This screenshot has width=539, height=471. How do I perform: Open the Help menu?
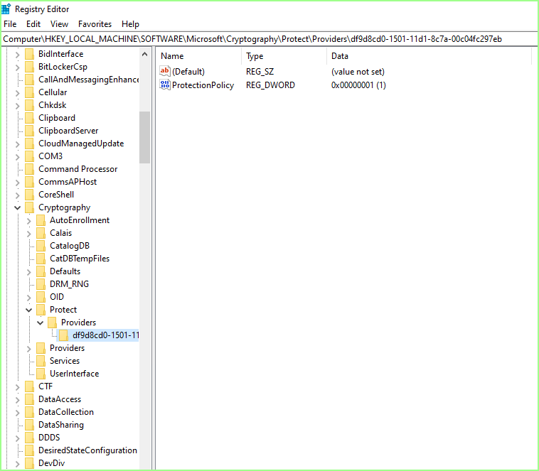click(130, 24)
